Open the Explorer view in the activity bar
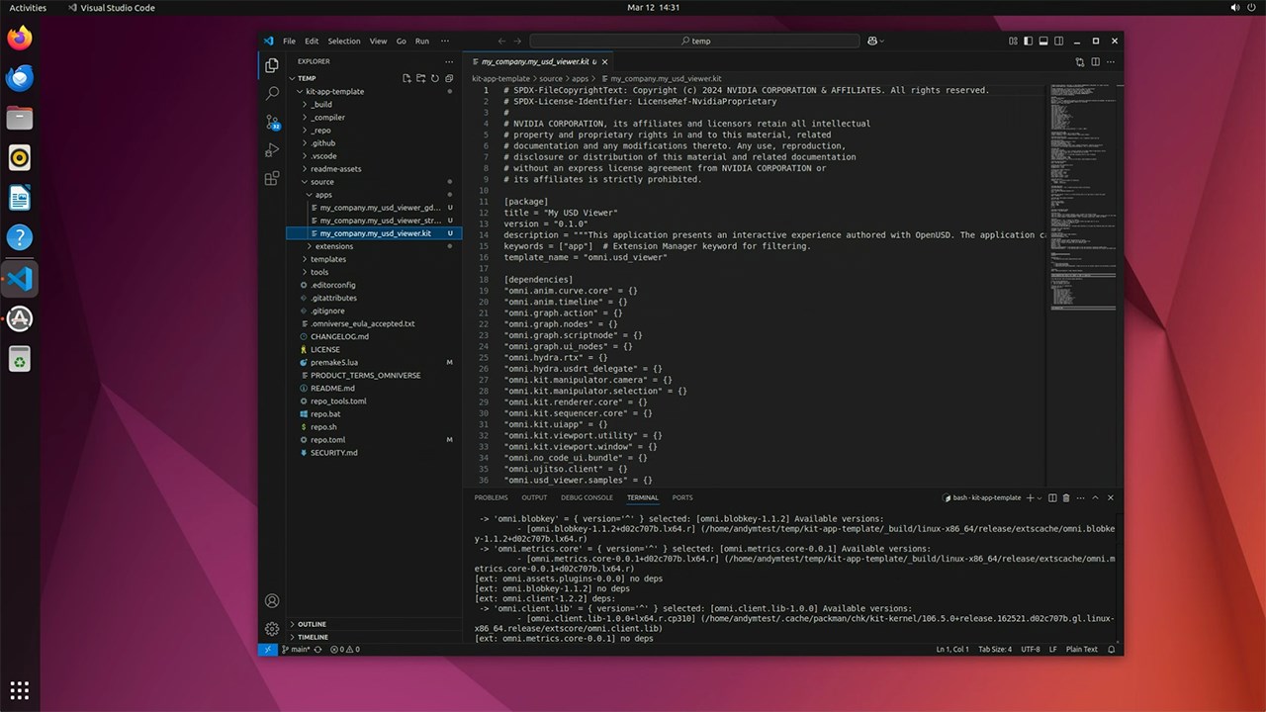 pos(272,65)
